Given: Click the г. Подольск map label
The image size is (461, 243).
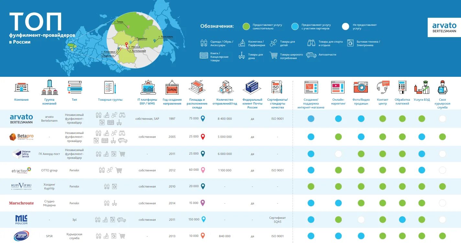Looking at the screenshot, I should point(107,56).
